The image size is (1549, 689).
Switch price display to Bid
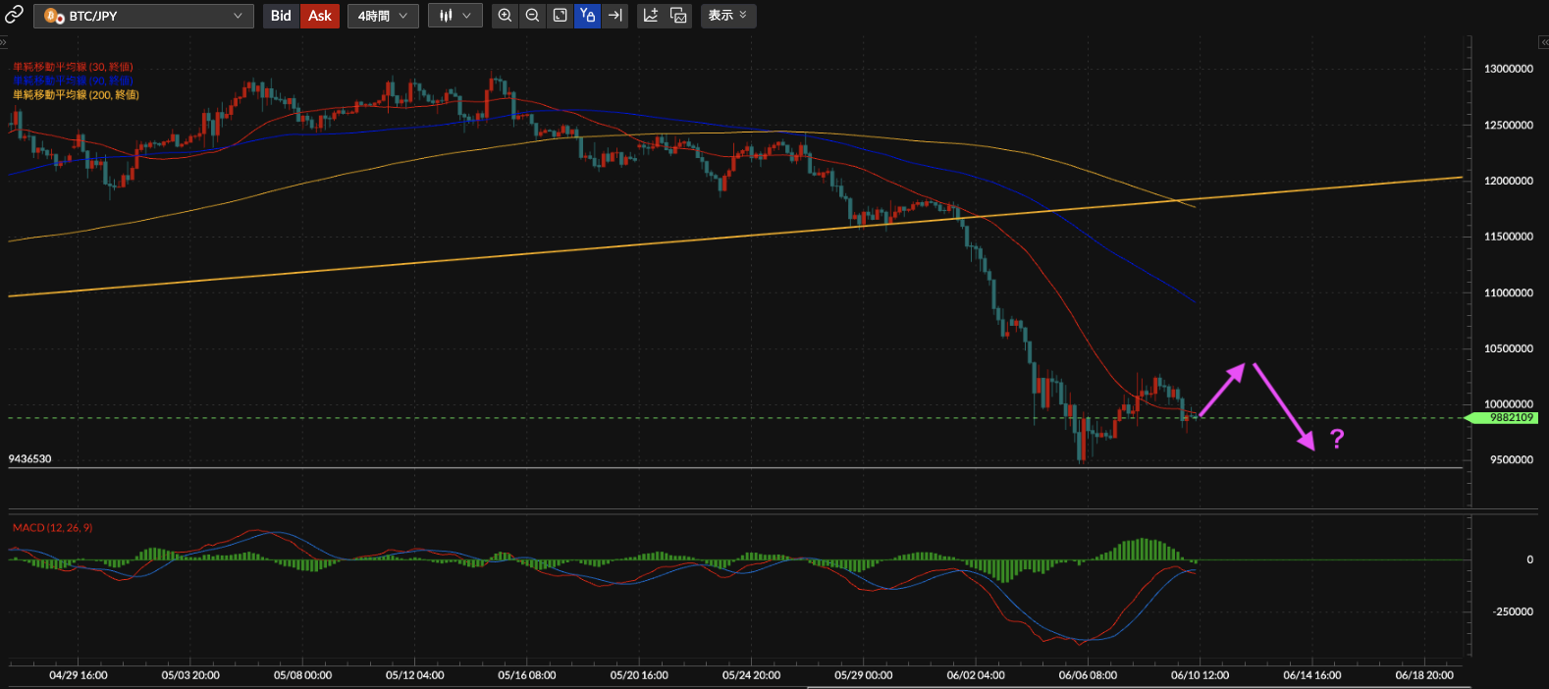tap(281, 16)
